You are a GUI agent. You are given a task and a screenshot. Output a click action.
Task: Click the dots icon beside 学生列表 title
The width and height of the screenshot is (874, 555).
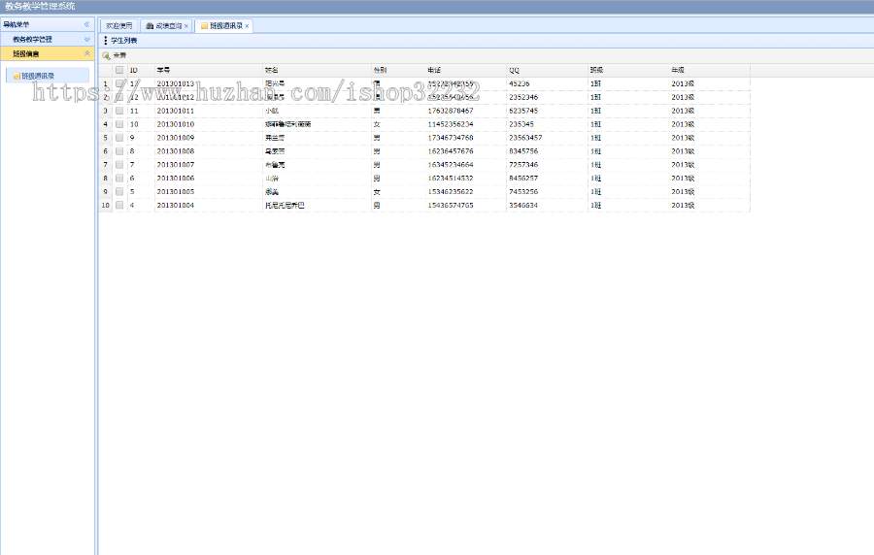(x=106, y=41)
